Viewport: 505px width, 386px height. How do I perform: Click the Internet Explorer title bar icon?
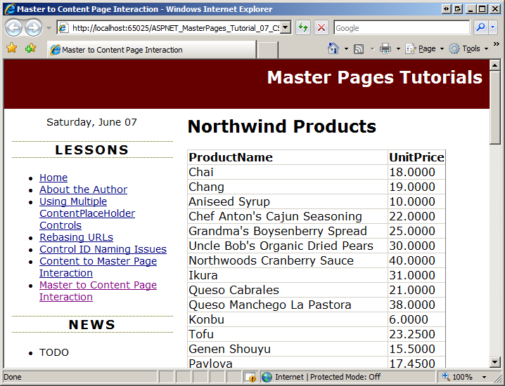(10, 8)
